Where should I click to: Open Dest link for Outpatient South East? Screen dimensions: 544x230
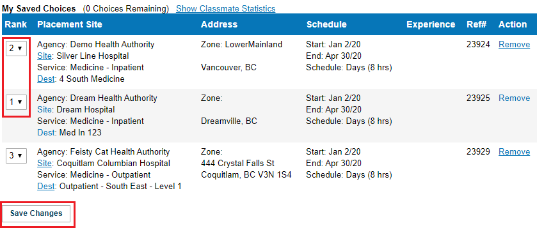click(45, 187)
